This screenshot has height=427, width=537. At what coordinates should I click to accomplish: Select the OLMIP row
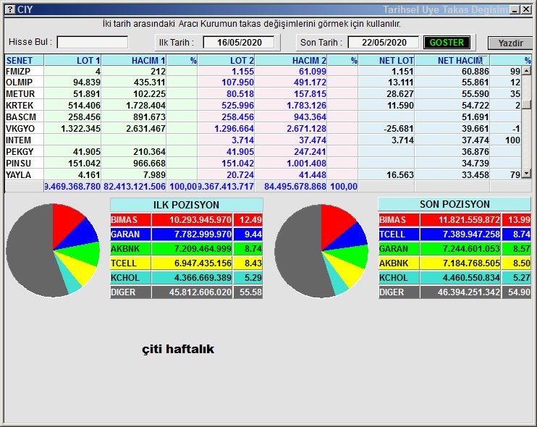click(x=263, y=83)
